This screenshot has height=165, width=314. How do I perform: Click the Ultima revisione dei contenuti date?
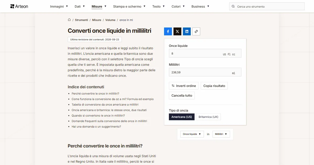pos(95,40)
